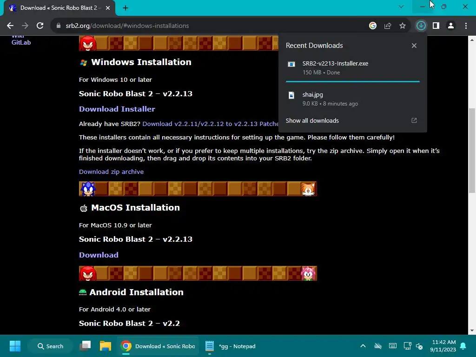Switch to Chrome in the taskbar
Viewport: 476px width, 357px height.
(158, 346)
